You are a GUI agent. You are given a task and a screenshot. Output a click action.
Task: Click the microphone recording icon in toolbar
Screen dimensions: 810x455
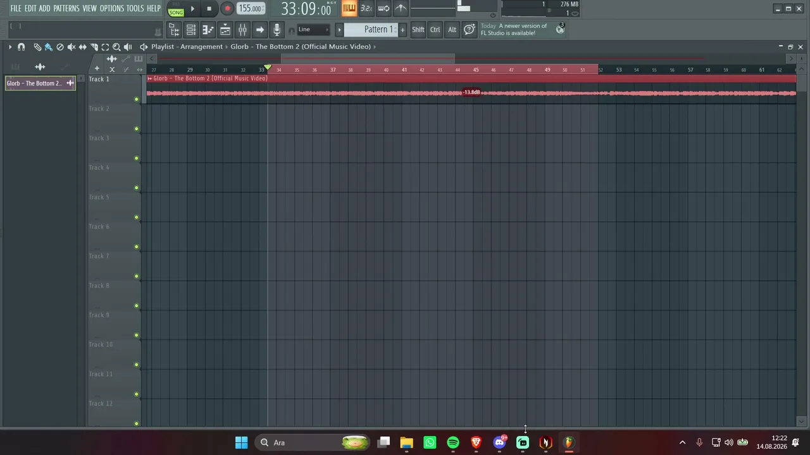(277, 30)
